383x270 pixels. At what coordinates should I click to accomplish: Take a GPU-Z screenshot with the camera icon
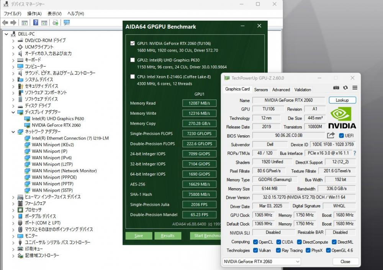tap(336, 88)
